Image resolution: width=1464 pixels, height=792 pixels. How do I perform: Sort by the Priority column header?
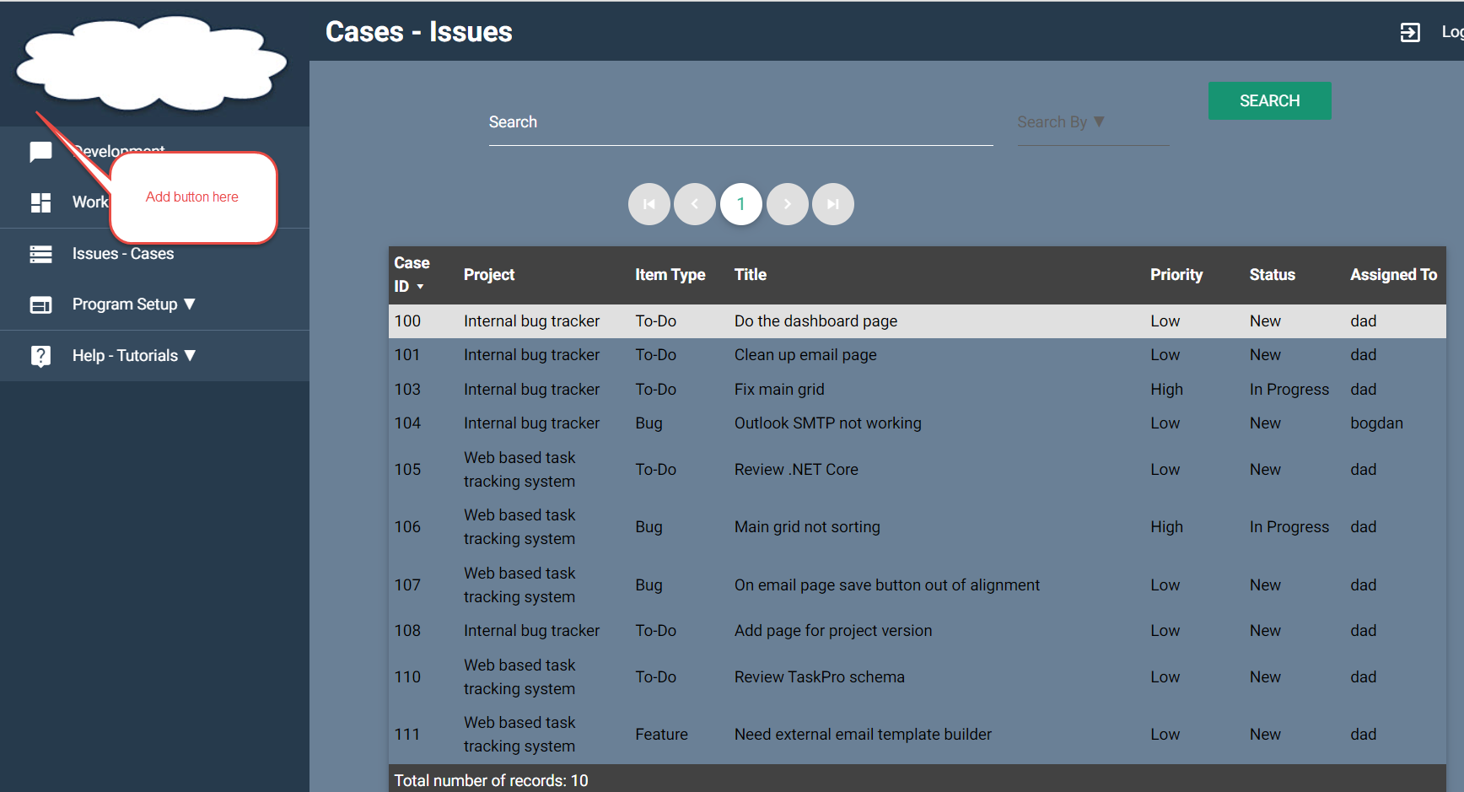point(1176,275)
